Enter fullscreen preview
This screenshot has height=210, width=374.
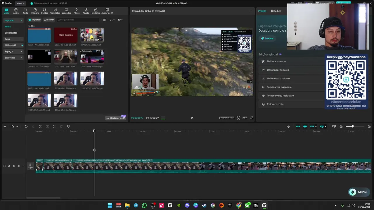pos(252,118)
